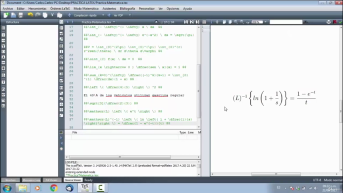Screen dimensions: 343x193
Task: Create a new document with the New icon
Action: pos(6,15)
